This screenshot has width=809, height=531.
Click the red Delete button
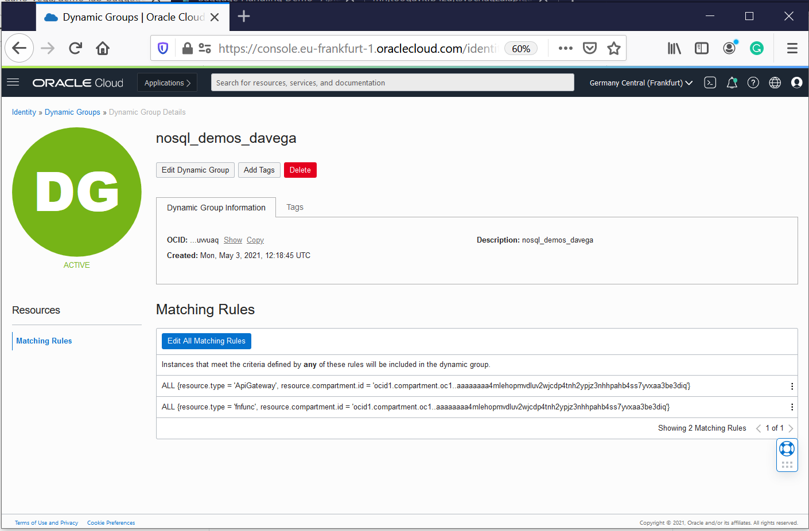tap(300, 170)
